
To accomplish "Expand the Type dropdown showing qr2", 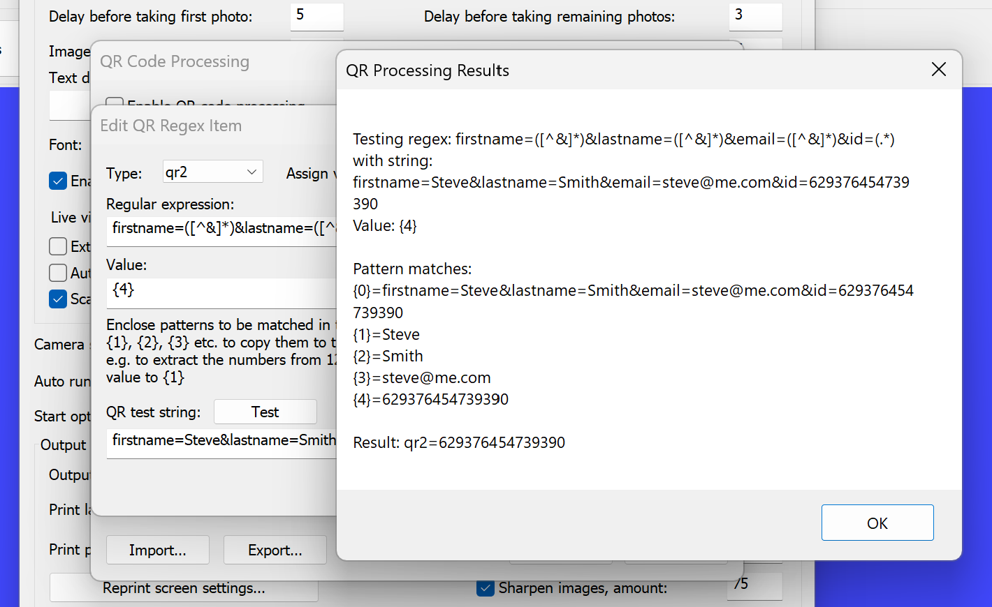I will (212, 172).
